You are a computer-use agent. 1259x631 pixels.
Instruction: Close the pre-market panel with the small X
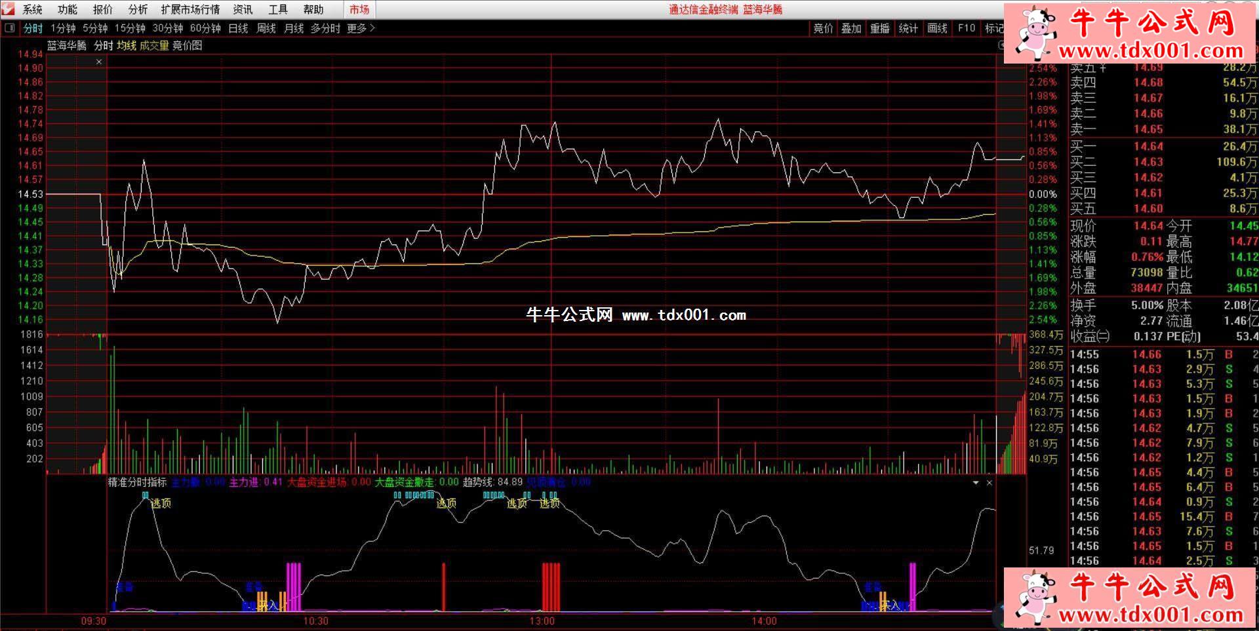pyautogui.click(x=99, y=62)
